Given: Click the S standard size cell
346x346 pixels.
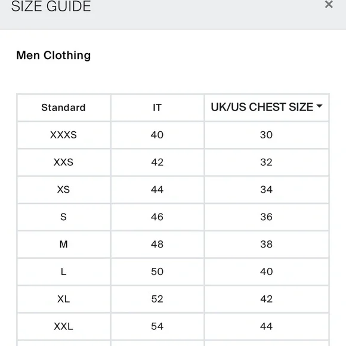Looking at the screenshot, I should [64, 217].
